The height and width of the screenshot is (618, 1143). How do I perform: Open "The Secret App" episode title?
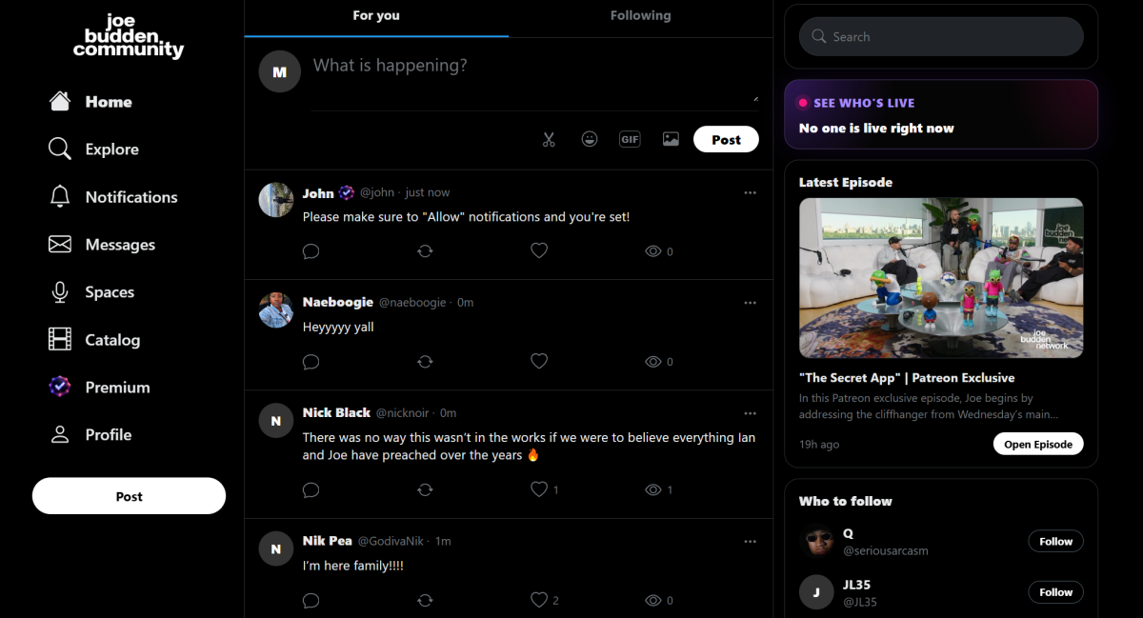[907, 378]
